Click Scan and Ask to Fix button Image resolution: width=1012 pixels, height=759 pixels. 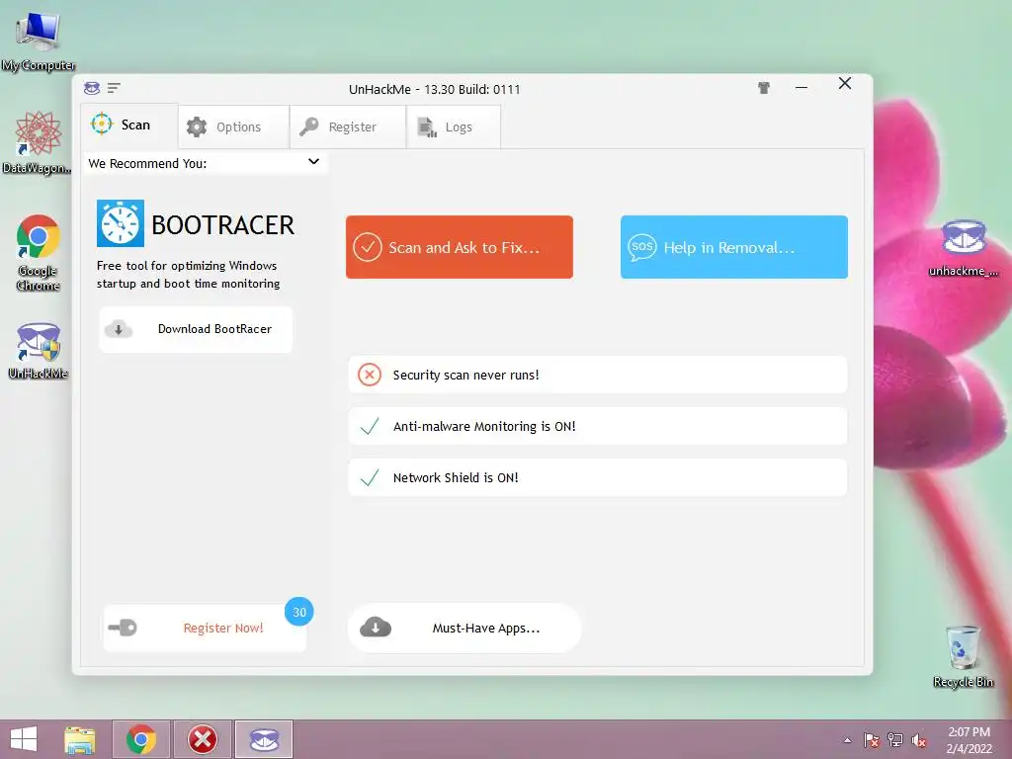click(x=459, y=247)
